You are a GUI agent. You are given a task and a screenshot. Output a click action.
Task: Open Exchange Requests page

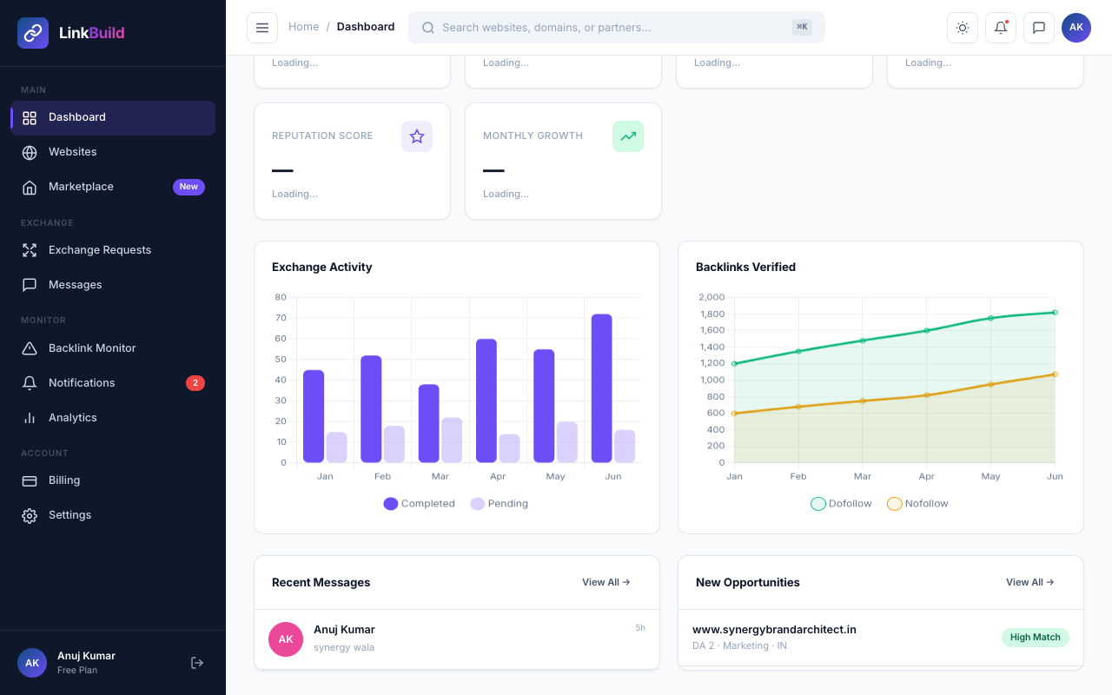pos(113,250)
